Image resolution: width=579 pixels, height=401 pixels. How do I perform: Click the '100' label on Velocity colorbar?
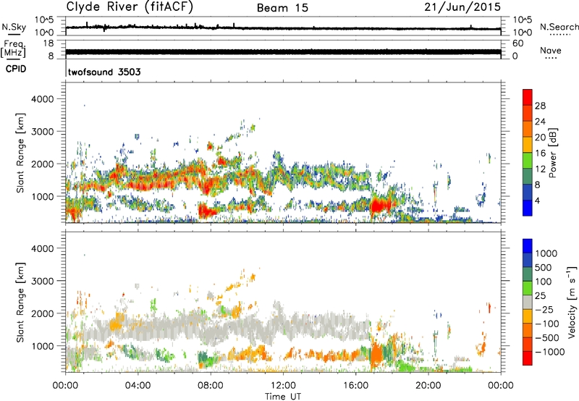click(544, 282)
